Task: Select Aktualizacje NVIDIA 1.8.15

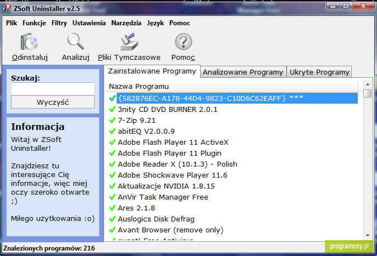Action: point(166,186)
